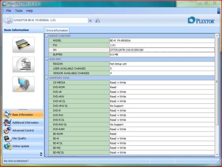Open the drive selection dropdown arrow
Image resolution: width=222 pixels, height=167 pixels.
pos(90,20)
